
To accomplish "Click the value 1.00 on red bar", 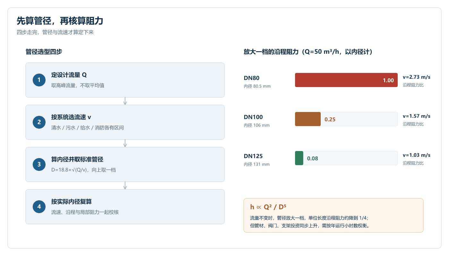I will tap(388, 80).
